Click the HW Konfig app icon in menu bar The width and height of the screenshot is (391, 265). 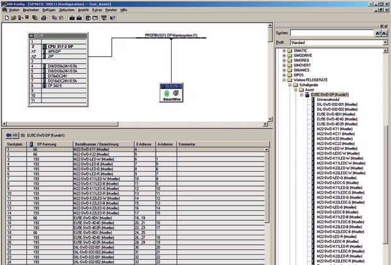tap(4, 10)
